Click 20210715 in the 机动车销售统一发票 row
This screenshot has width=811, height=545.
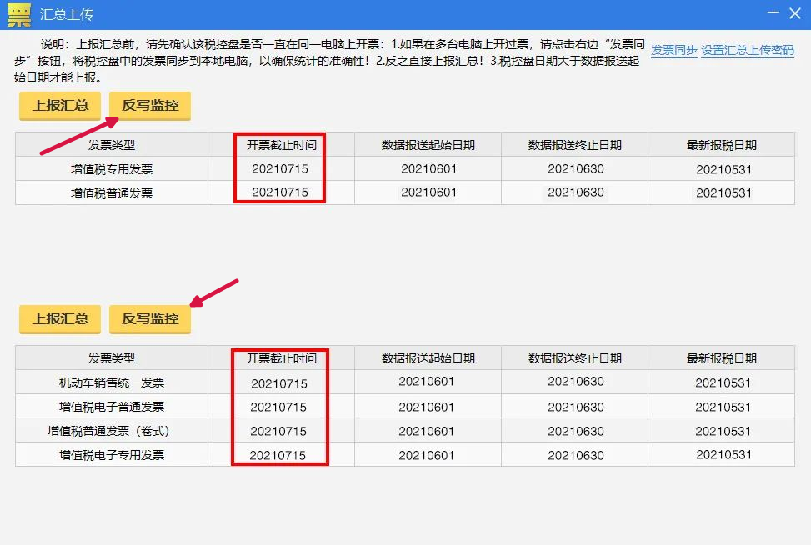279,383
